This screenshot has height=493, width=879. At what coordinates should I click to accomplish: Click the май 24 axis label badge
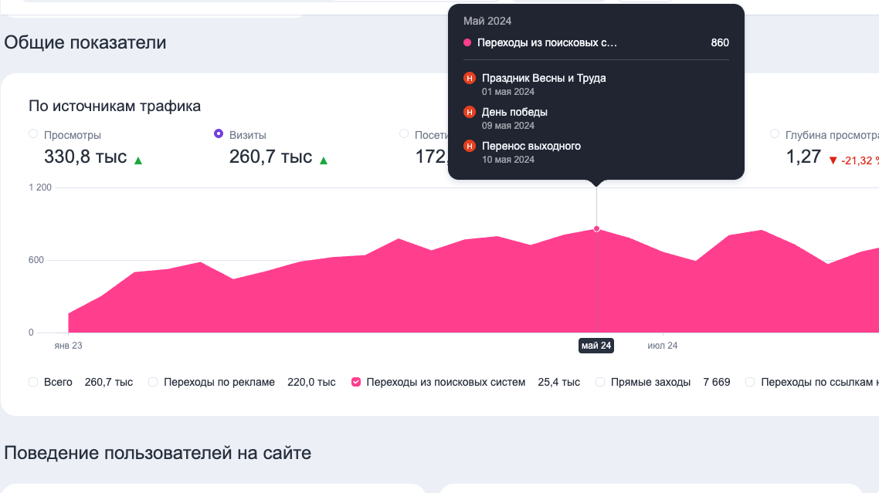(x=596, y=346)
